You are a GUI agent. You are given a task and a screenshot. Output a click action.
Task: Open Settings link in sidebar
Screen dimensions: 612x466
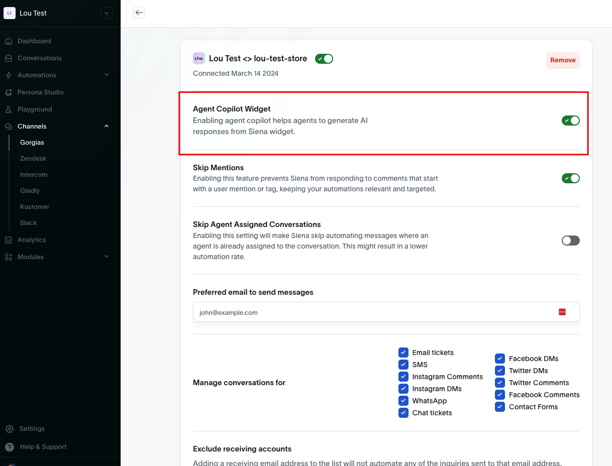(32, 429)
